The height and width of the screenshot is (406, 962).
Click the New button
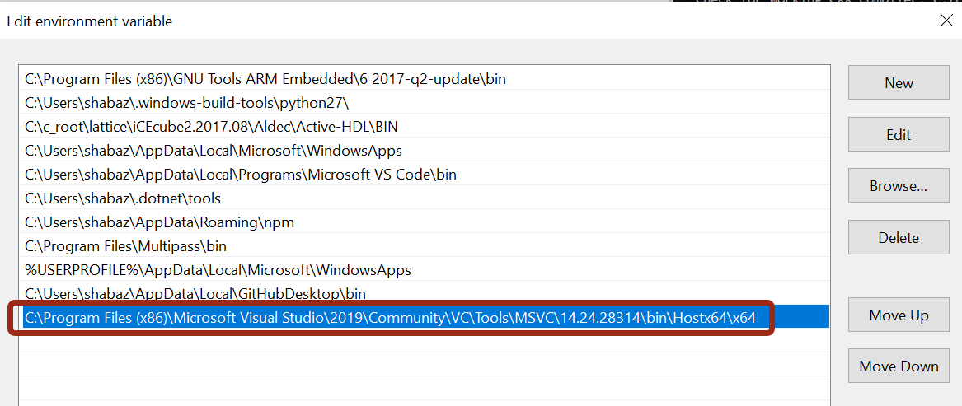(899, 83)
